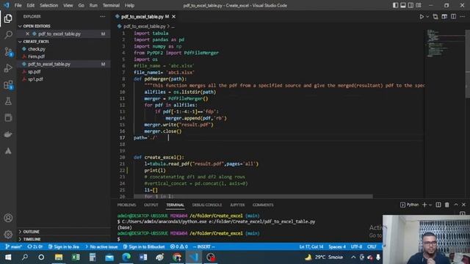
Task: Toggle primary side bar layout icon
Action: 395,5
